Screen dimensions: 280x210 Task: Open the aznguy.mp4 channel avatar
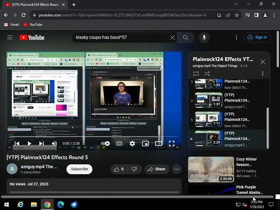12,169
